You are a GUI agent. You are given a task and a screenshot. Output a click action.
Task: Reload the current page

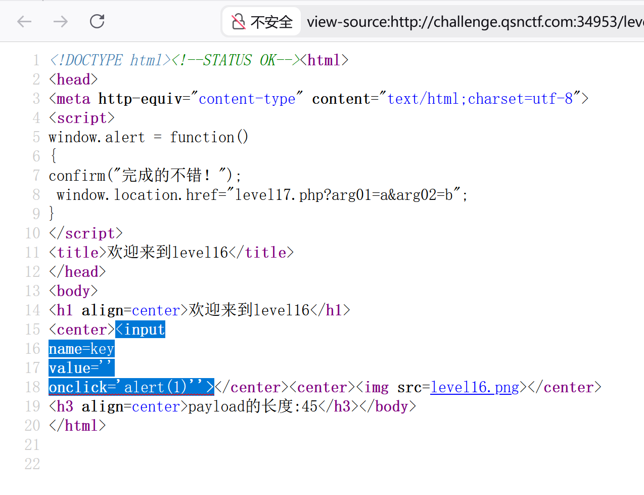[97, 21]
